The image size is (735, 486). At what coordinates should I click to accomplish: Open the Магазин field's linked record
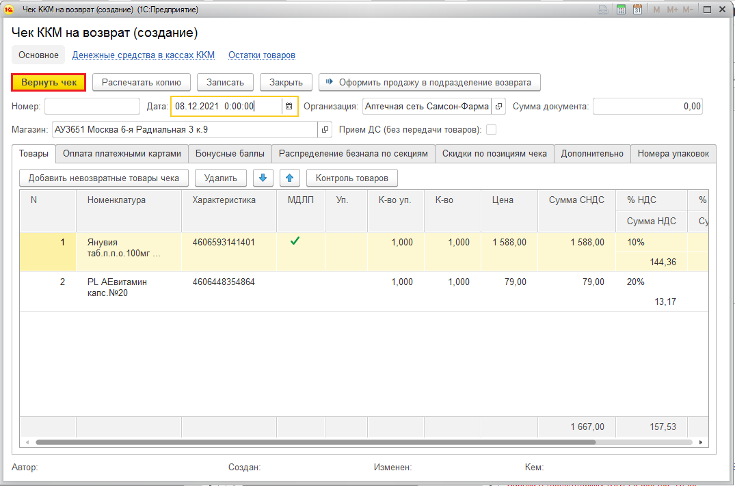pyautogui.click(x=325, y=130)
